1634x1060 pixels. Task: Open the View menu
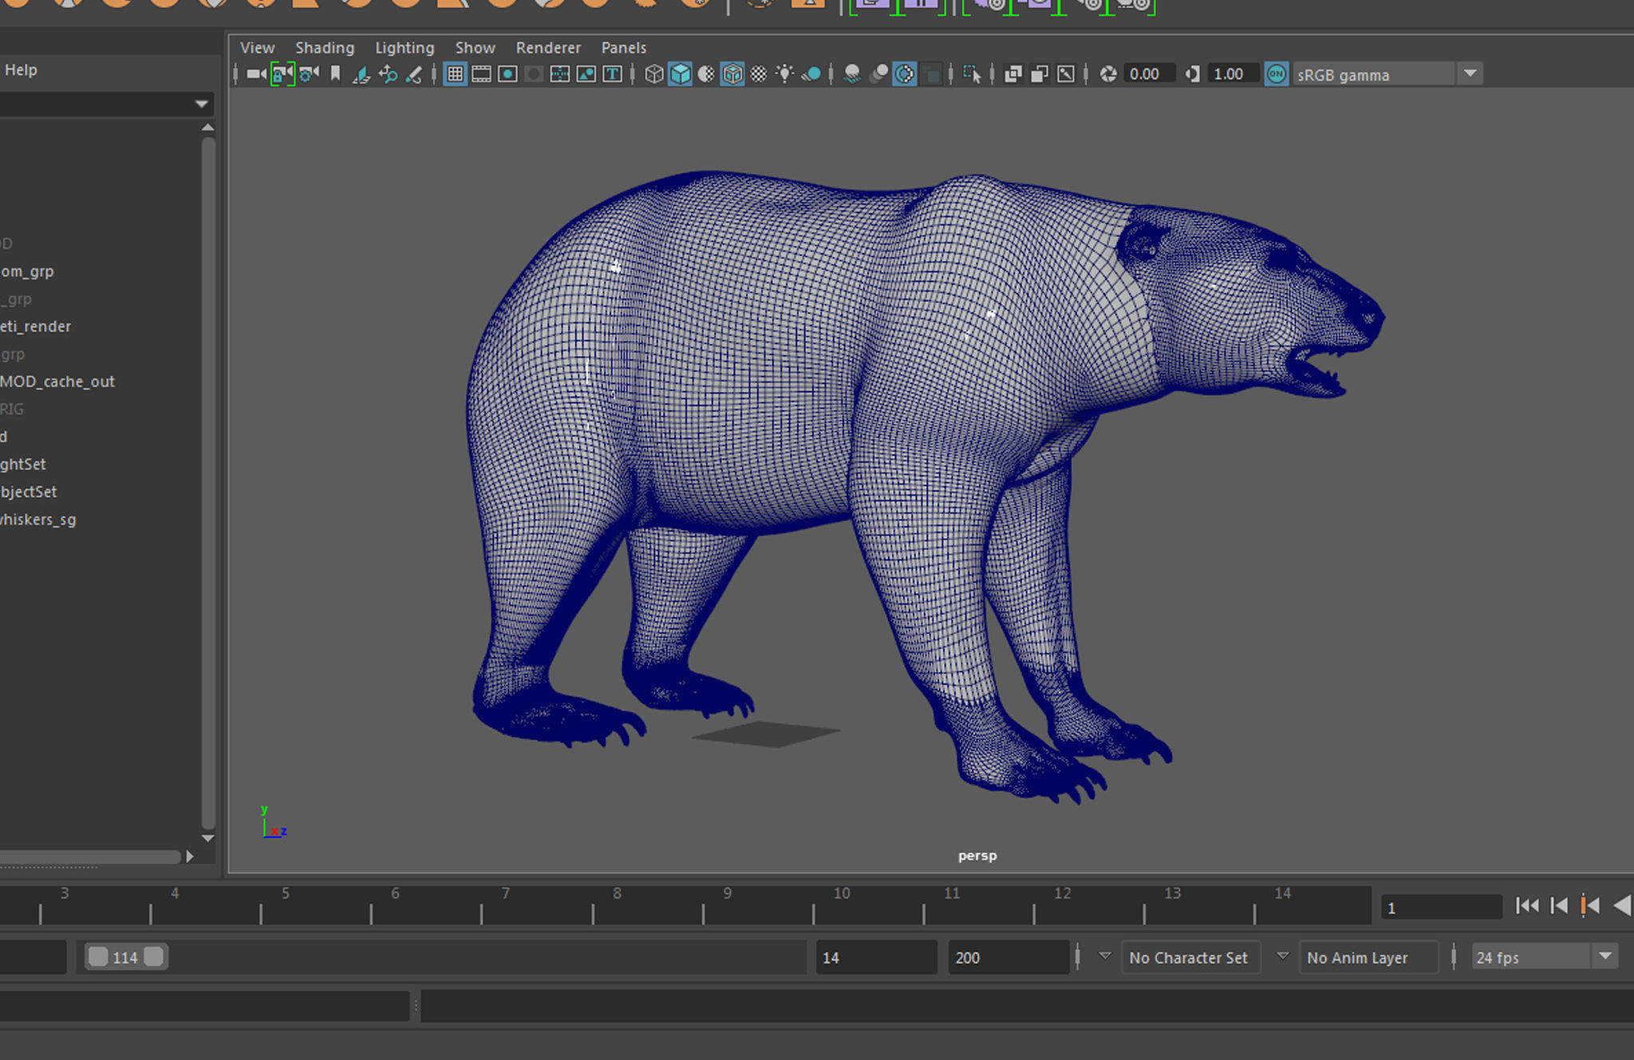click(x=257, y=48)
